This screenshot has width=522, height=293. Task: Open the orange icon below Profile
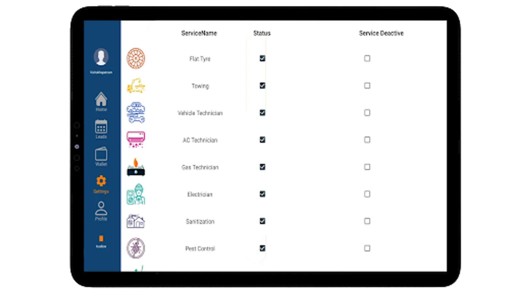click(101, 239)
